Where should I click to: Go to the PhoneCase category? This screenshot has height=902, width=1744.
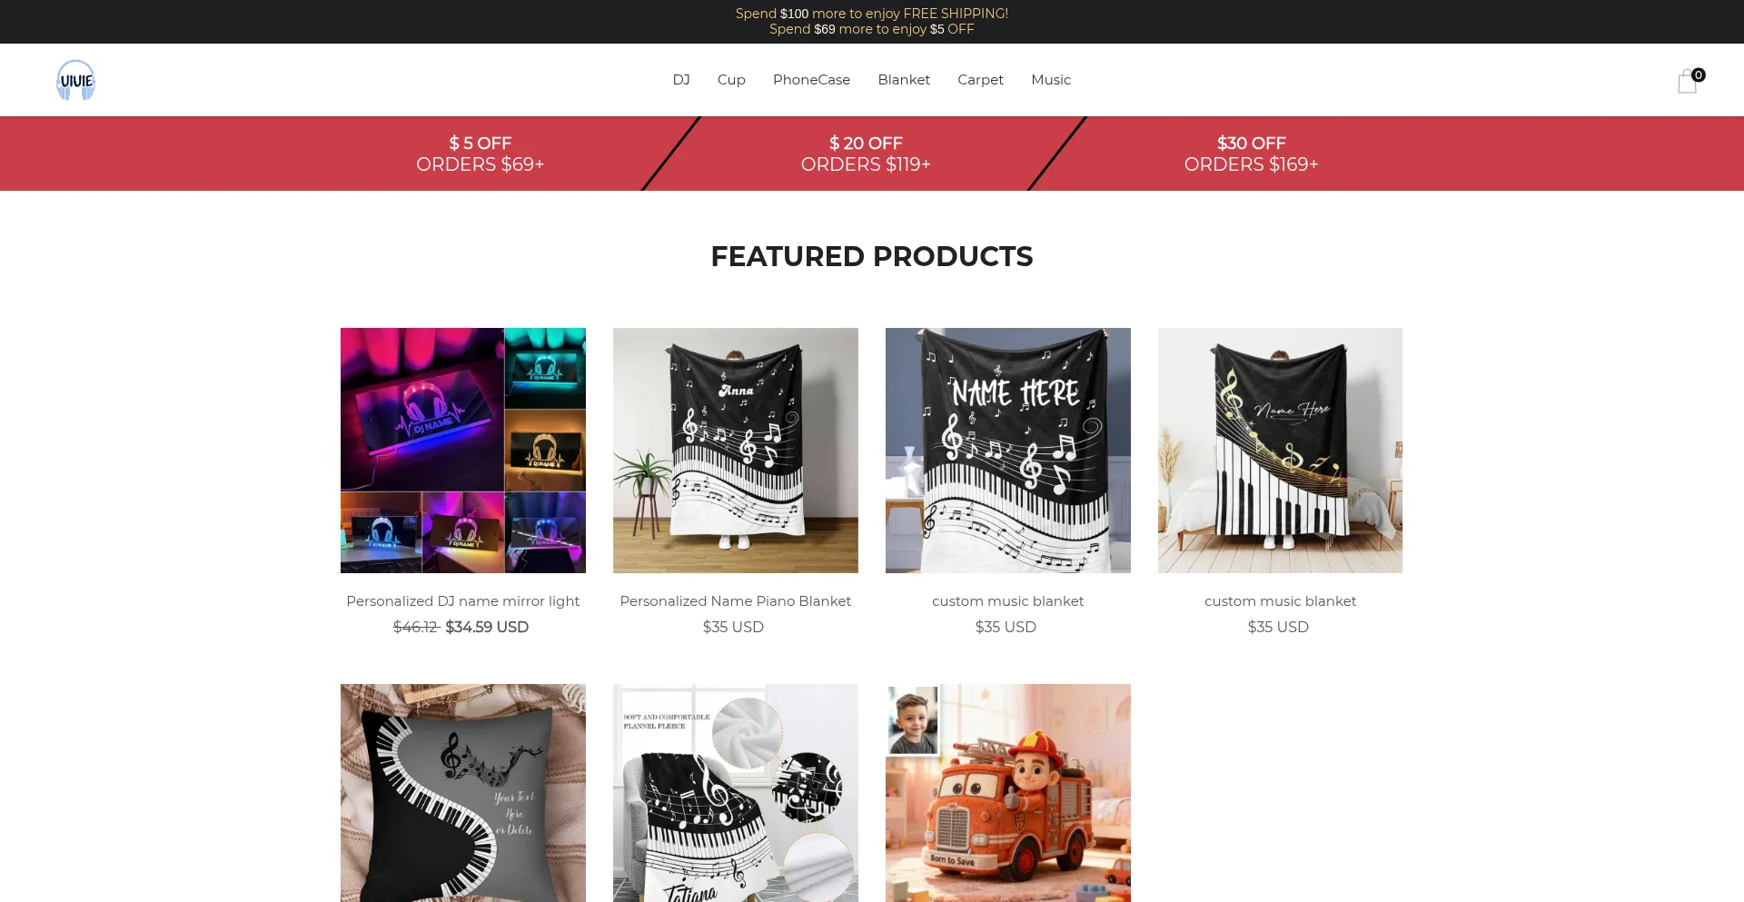811,80
